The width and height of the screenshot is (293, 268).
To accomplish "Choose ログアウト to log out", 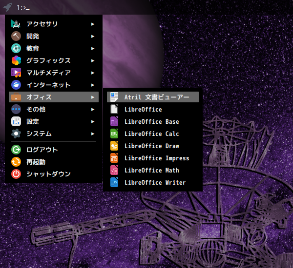I will (x=54, y=150).
